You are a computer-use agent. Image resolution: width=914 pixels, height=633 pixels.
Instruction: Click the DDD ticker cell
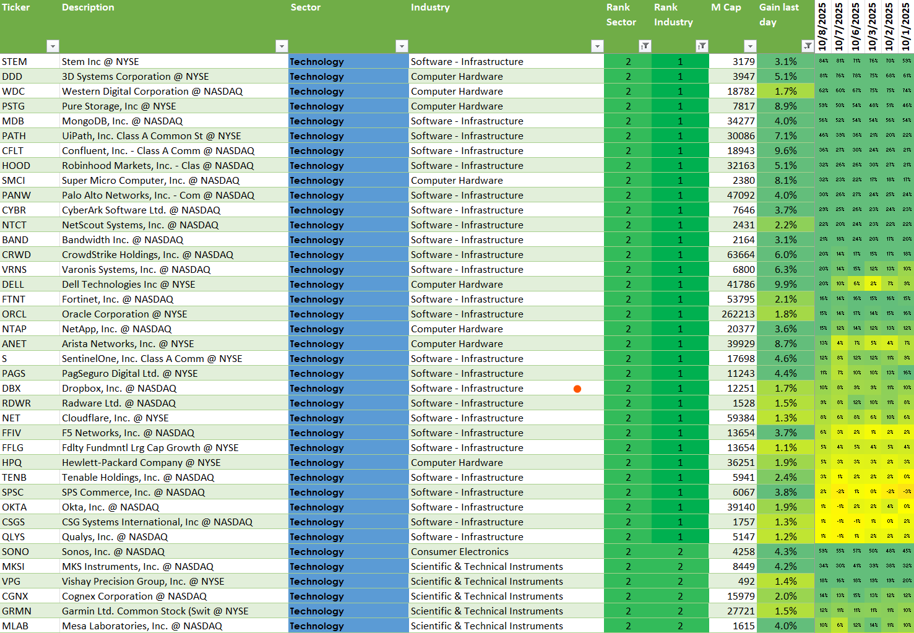click(x=30, y=76)
